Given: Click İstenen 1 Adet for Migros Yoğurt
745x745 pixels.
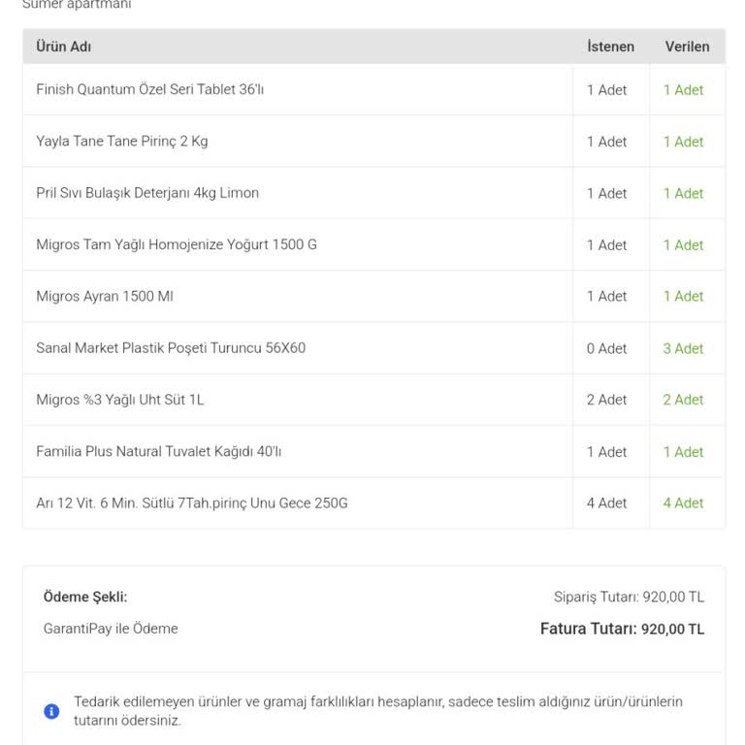Looking at the screenshot, I should coord(606,245).
